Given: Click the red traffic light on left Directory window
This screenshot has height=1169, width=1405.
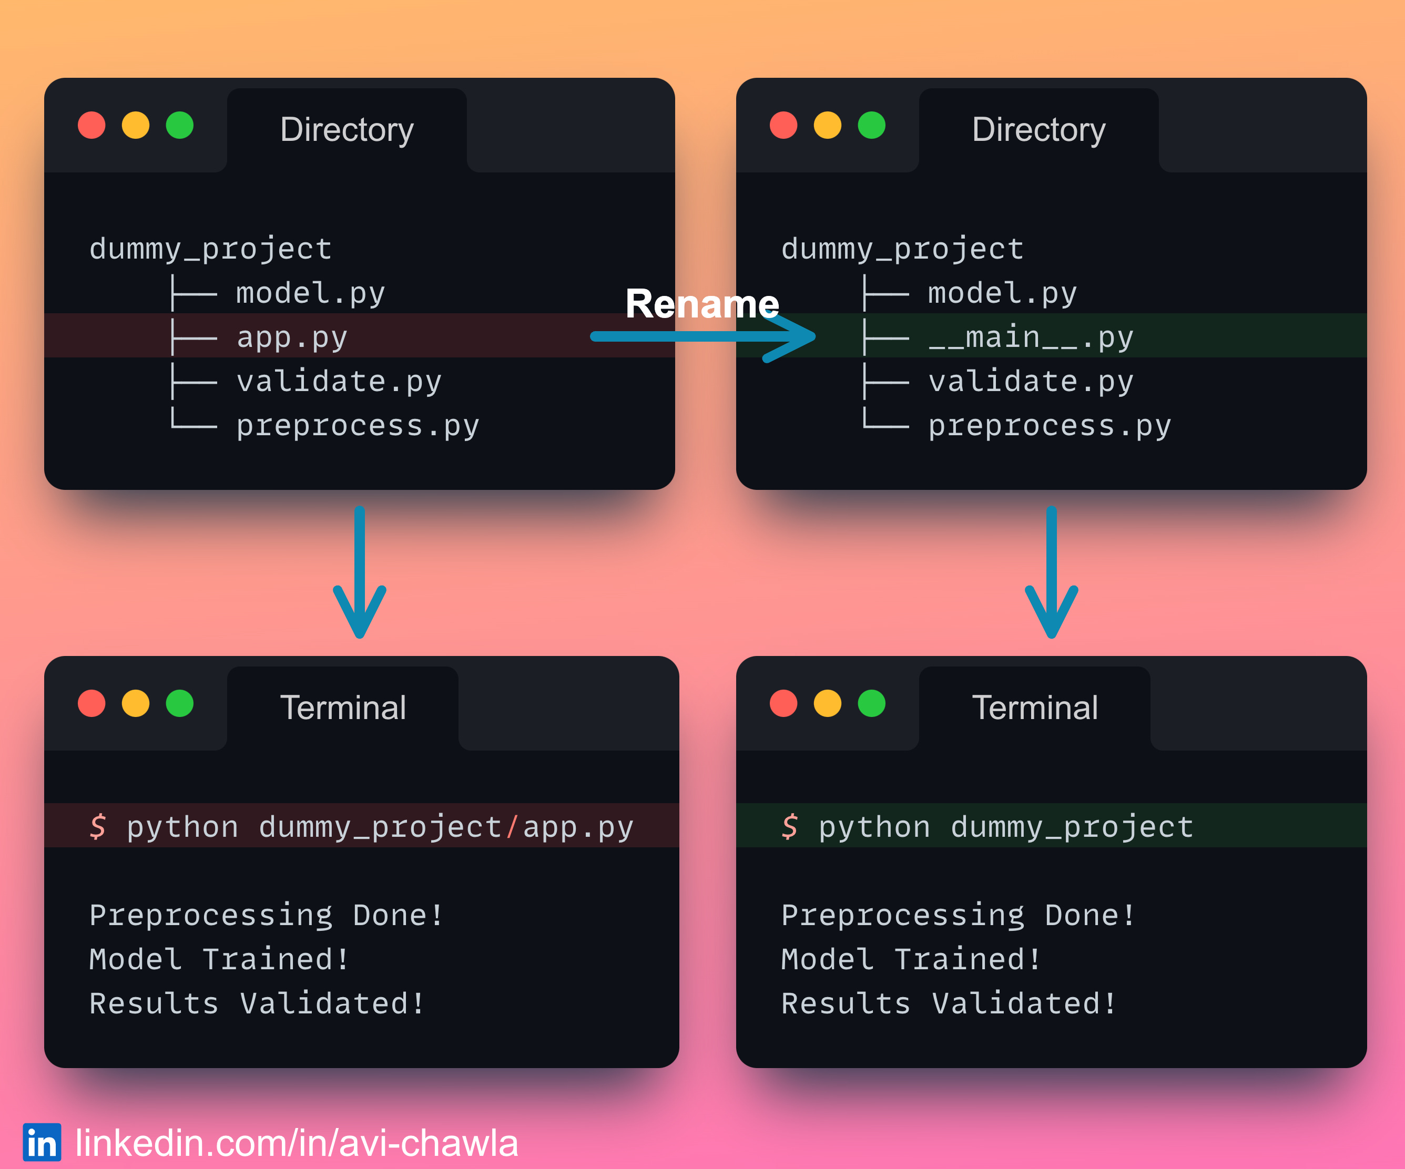Looking at the screenshot, I should pos(93,125).
